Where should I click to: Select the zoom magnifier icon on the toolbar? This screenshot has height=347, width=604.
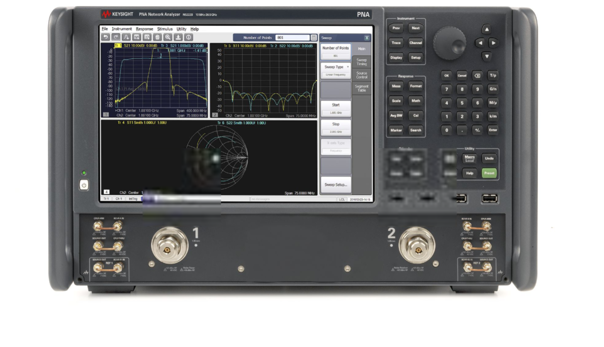(168, 37)
